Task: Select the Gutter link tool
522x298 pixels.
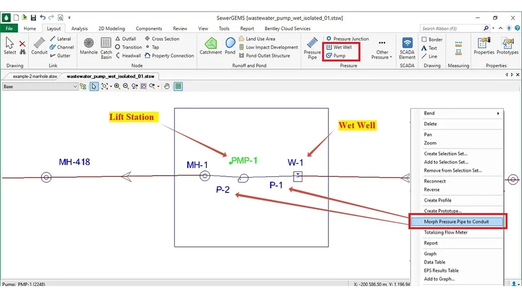Action: [x=60, y=55]
